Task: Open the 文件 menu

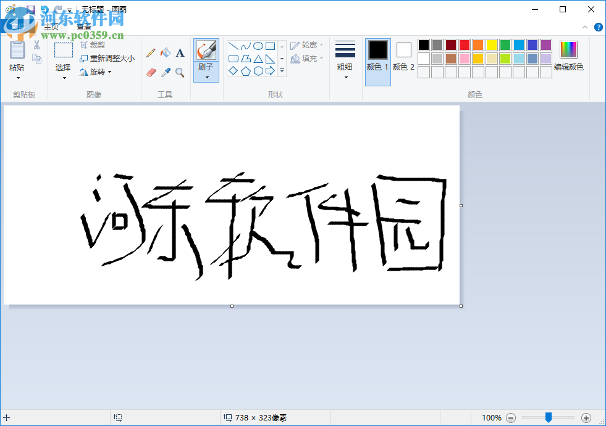Action: coord(19,27)
